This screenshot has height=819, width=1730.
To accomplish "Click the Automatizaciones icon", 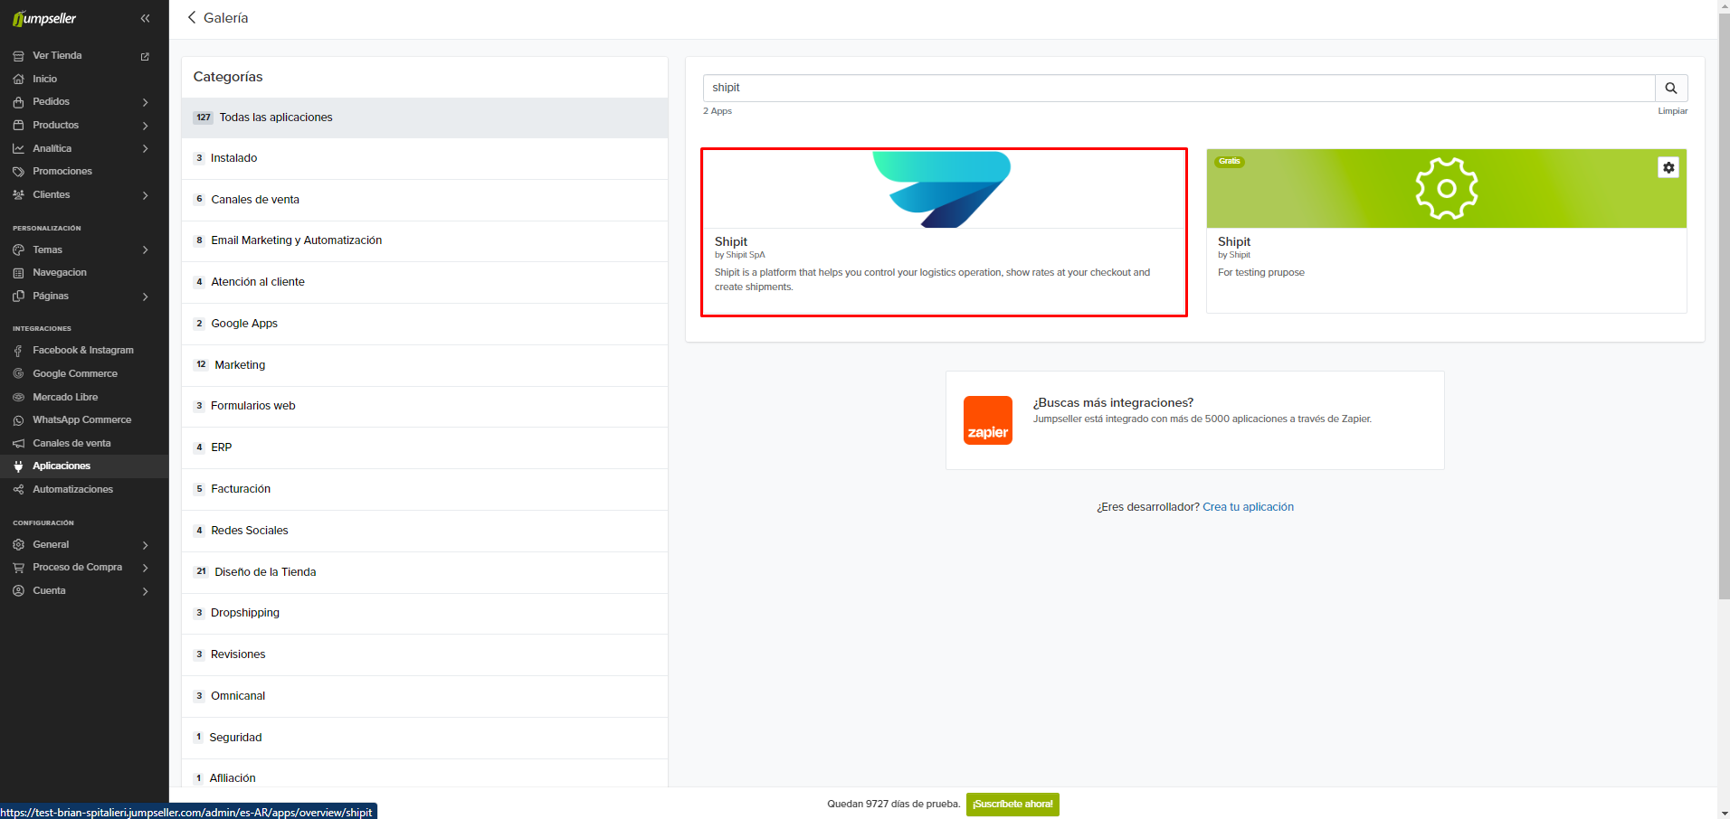I will tap(18, 490).
